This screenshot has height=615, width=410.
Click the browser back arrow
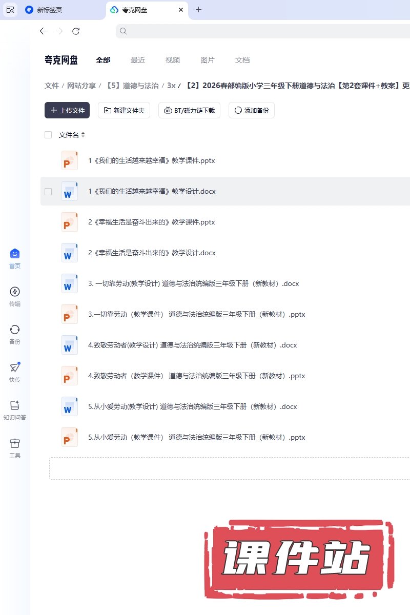tap(43, 31)
